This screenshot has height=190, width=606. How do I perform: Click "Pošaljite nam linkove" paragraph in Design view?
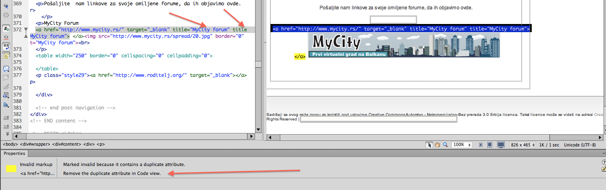click(396, 8)
